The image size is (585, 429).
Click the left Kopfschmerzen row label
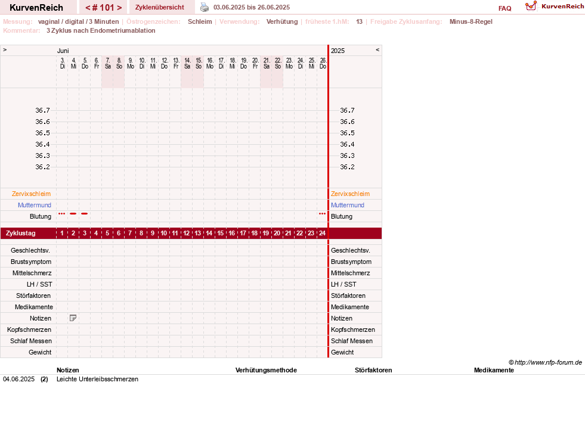click(29, 329)
